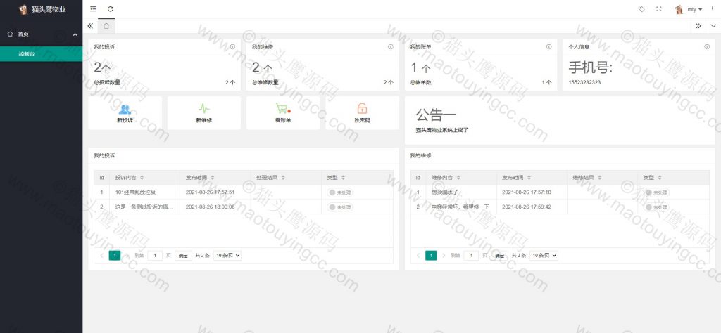
Task: Click page number input in 我的投诉 pagination
Action: [156, 256]
